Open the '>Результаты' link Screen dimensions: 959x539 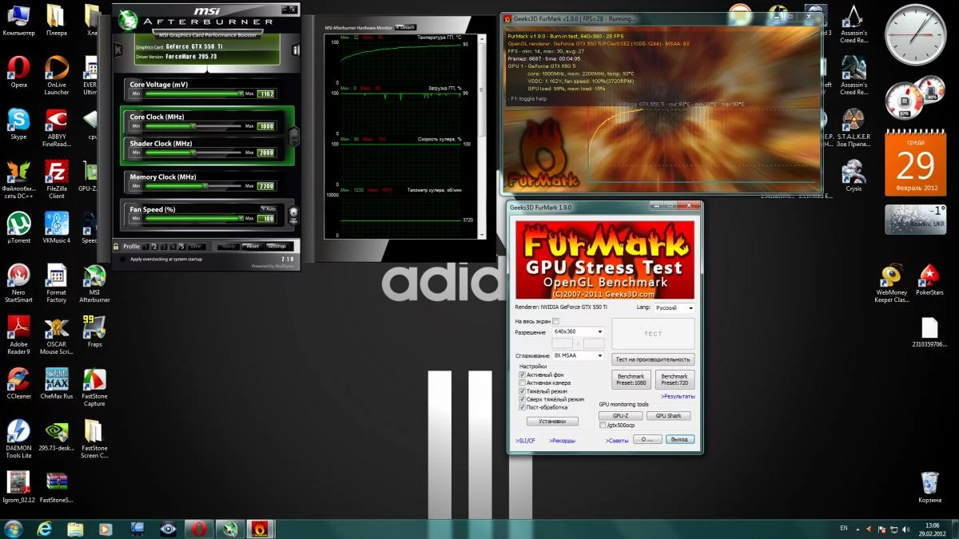pyautogui.click(x=678, y=396)
